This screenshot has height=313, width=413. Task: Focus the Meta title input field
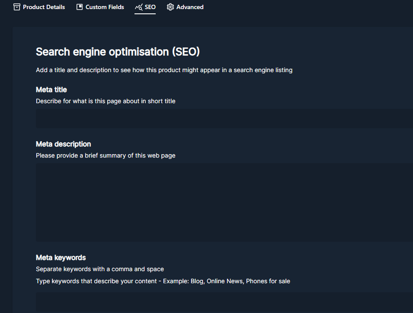tap(224, 118)
